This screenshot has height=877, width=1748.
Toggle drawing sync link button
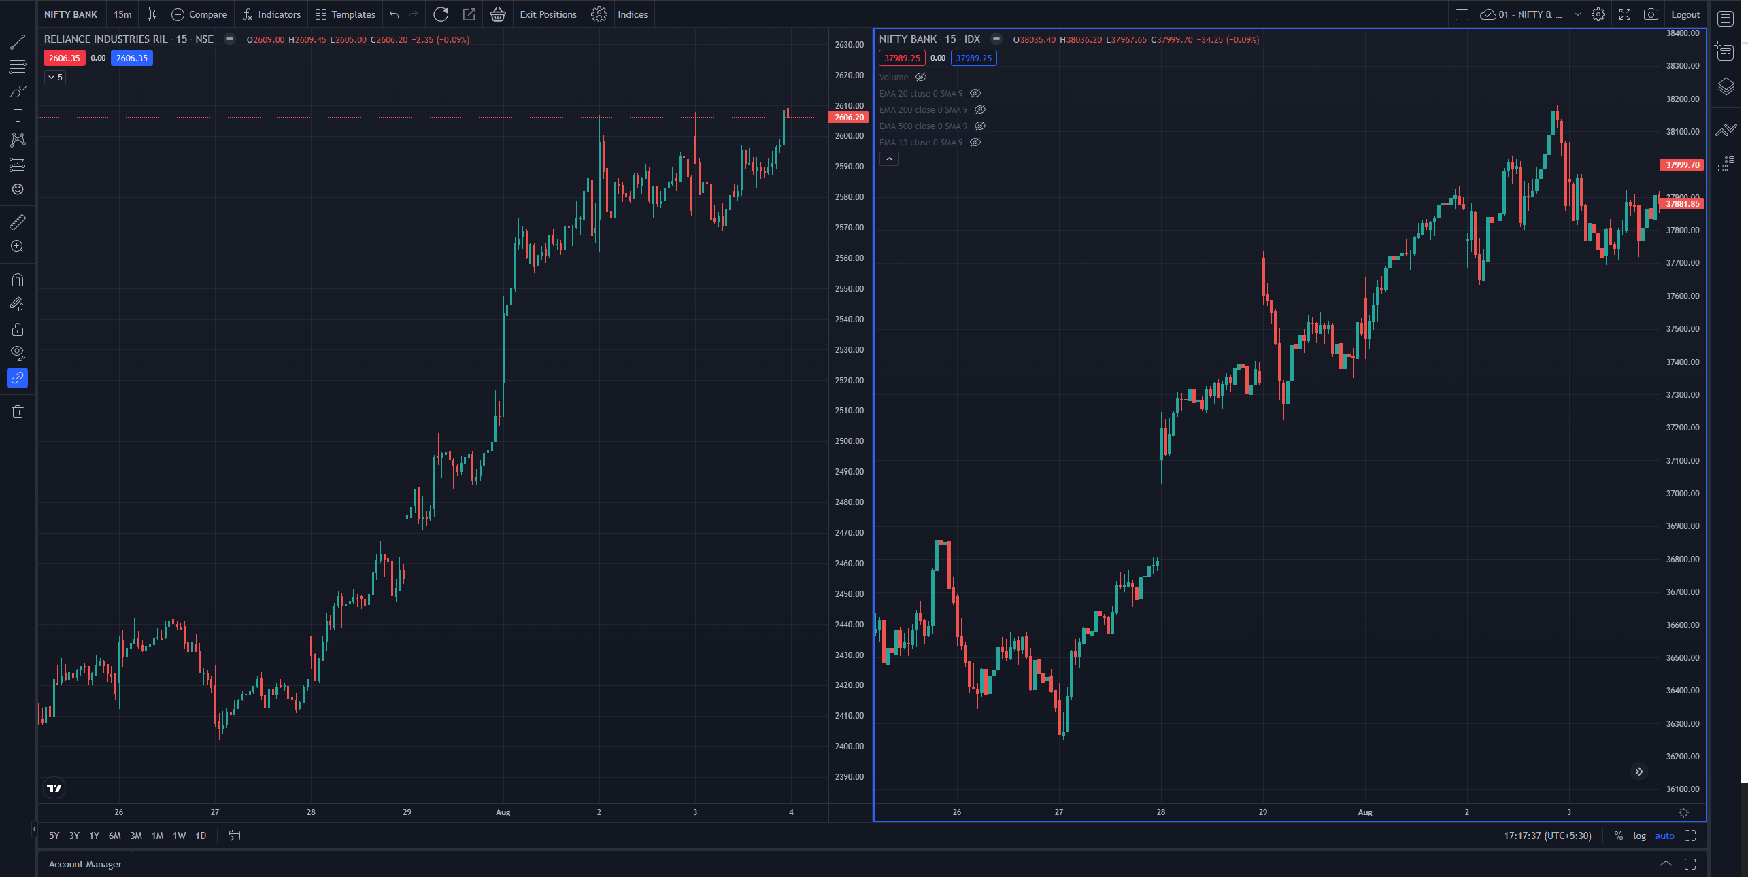pyautogui.click(x=18, y=378)
